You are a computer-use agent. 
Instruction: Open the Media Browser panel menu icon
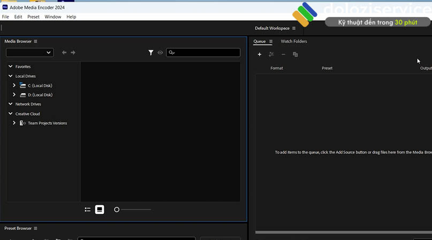click(x=36, y=42)
